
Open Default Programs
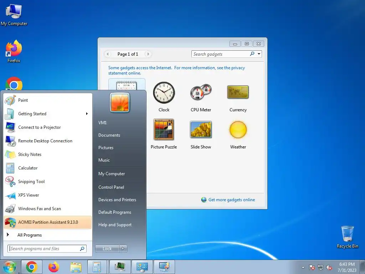click(115, 212)
